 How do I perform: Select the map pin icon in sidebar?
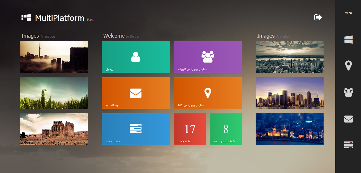[348, 65]
